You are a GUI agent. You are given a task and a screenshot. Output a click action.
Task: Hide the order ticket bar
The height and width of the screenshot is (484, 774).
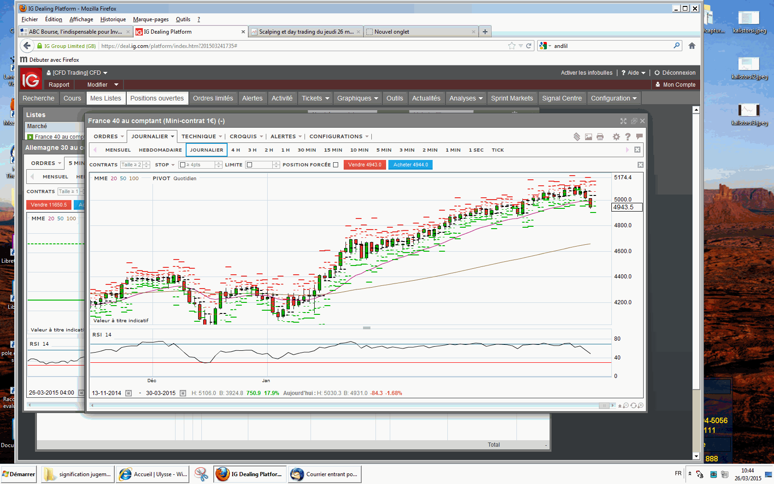pyautogui.click(x=640, y=165)
